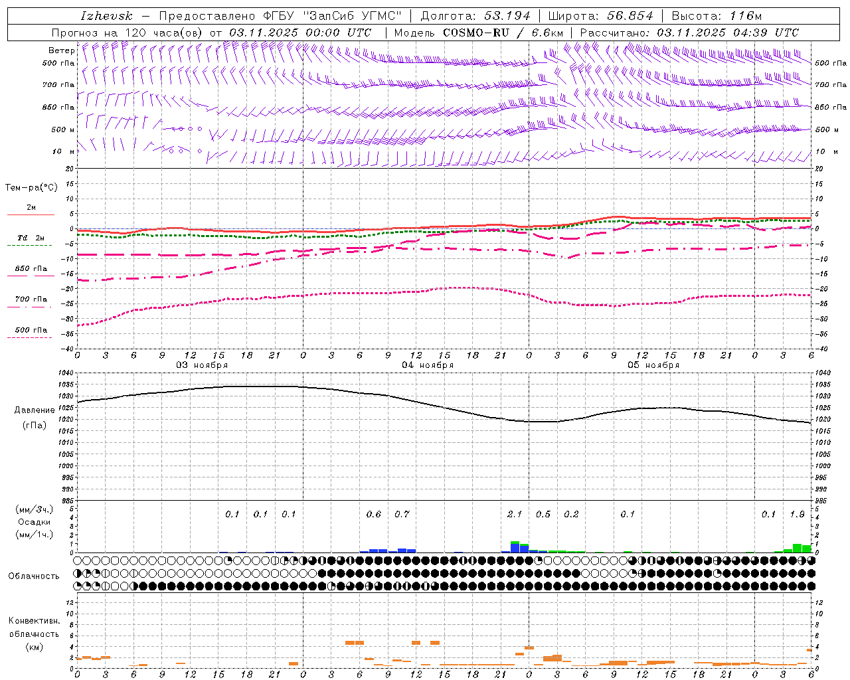Click the 'Ветер' wind panel label
Image resolution: width=850 pixels, height=680 pixels.
click(x=61, y=50)
